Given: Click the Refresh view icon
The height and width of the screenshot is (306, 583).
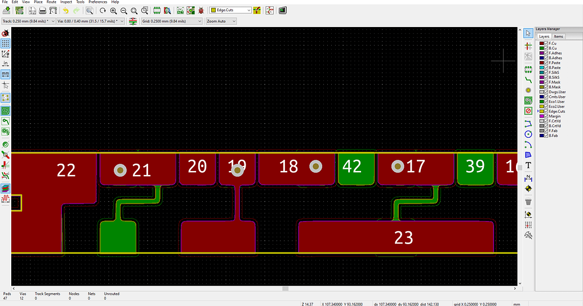Looking at the screenshot, I should point(103,10).
